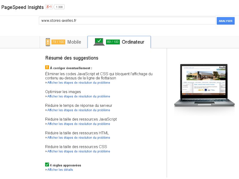Expand steps for reducing CSS resource size
The width and height of the screenshot is (239, 179).
79,151
